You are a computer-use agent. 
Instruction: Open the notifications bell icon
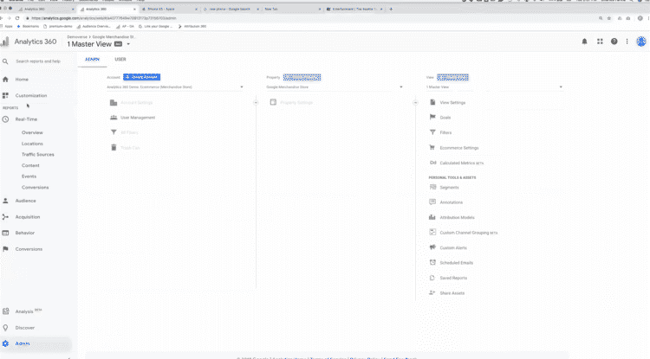coord(584,42)
